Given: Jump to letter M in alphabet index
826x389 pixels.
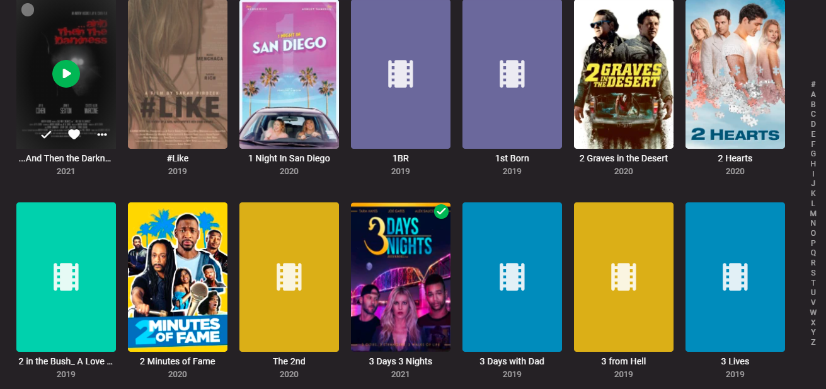Looking at the screenshot, I should click(813, 213).
